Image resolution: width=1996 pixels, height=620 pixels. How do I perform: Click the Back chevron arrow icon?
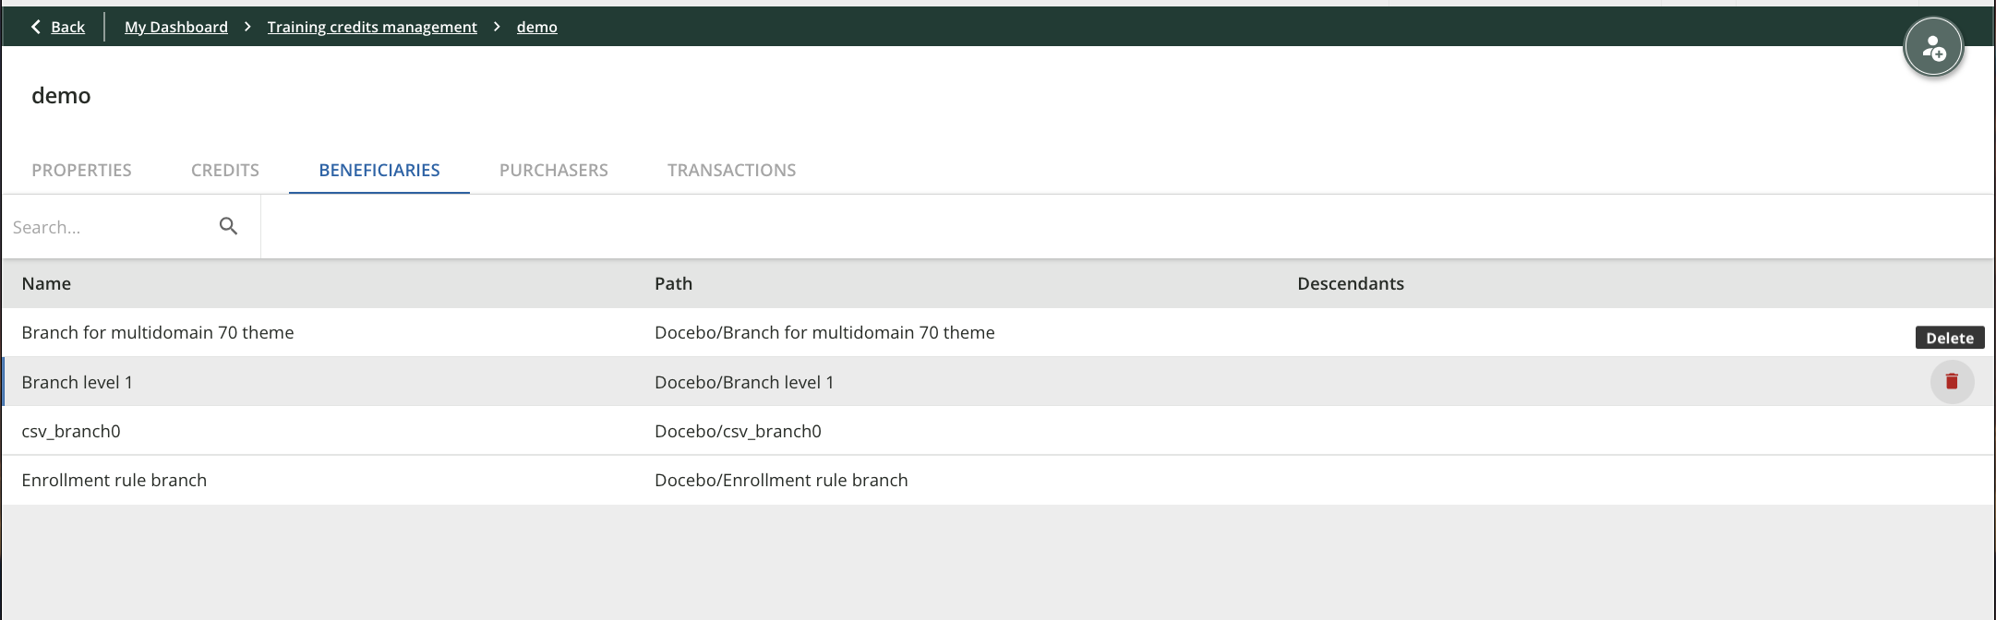36,27
